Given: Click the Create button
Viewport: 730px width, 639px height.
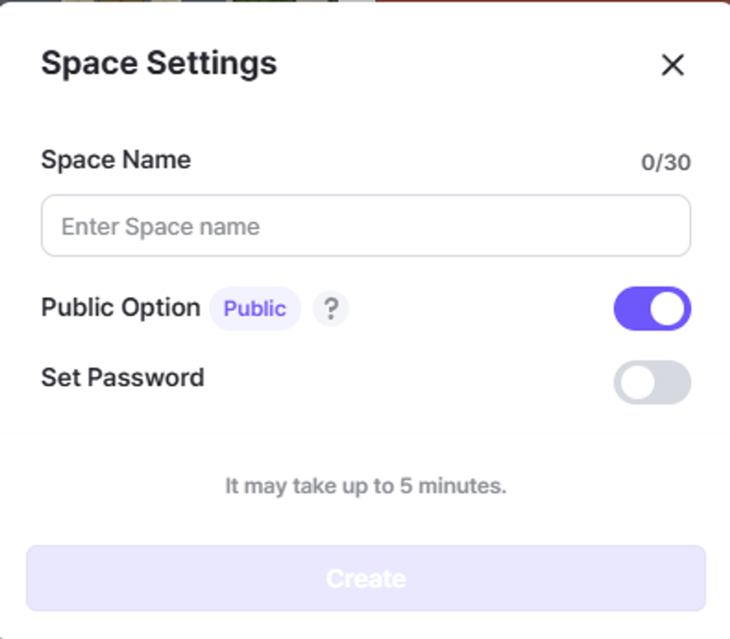Looking at the screenshot, I should point(366,578).
